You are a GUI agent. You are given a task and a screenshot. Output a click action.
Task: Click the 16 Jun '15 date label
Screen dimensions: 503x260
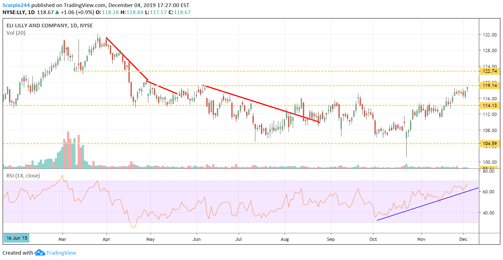[16, 238]
